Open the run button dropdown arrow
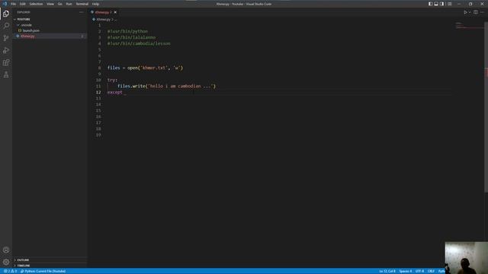This screenshot has height=274, width=488. click(470, 12)
